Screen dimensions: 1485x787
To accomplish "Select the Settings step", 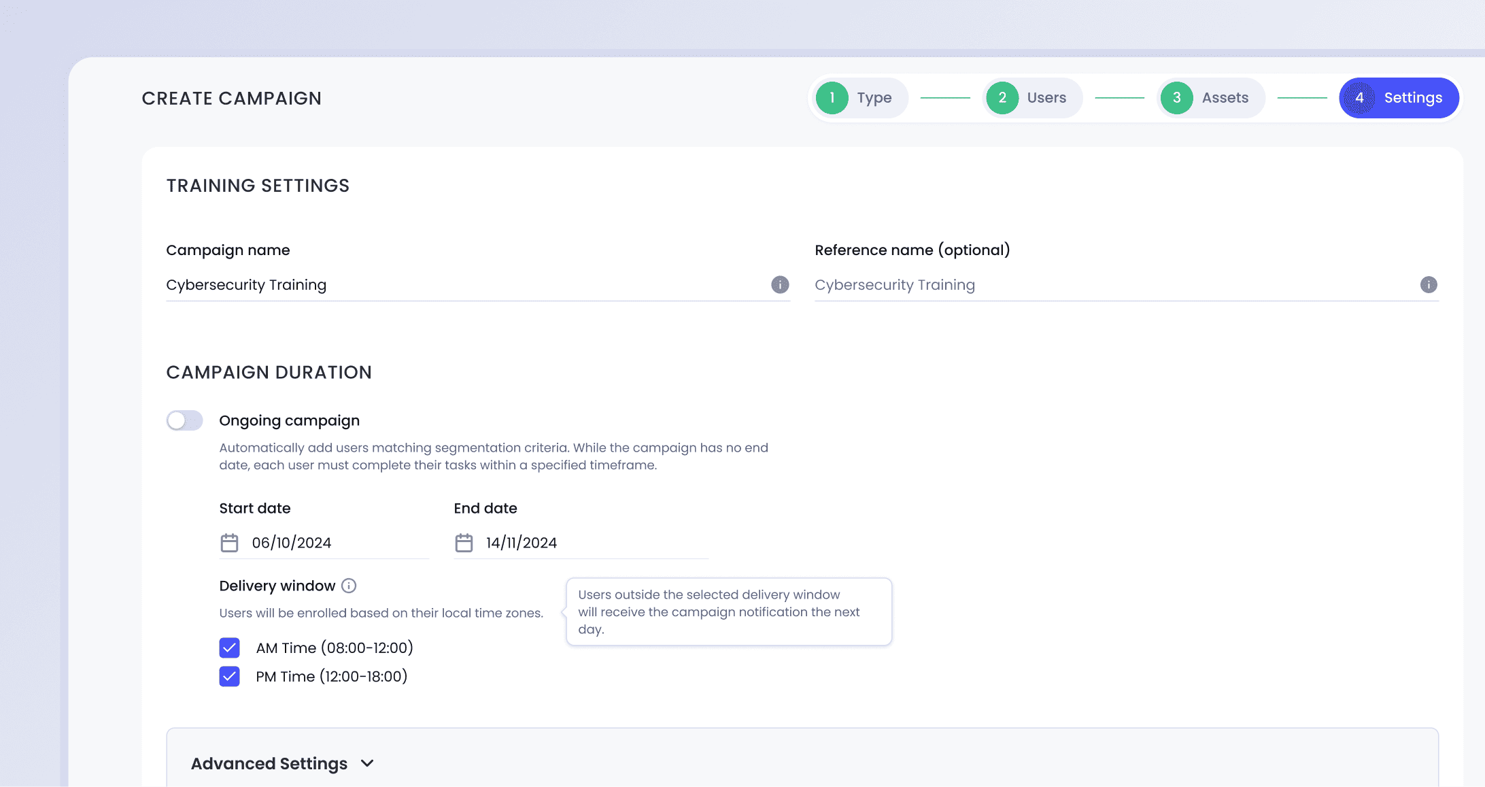I will (x=1399, y=98).
